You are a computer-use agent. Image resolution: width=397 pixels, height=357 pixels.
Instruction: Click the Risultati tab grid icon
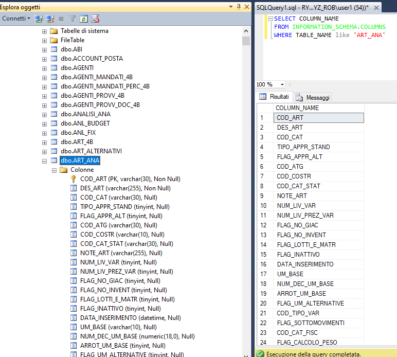pyautogui.click(x=263, y=97)
